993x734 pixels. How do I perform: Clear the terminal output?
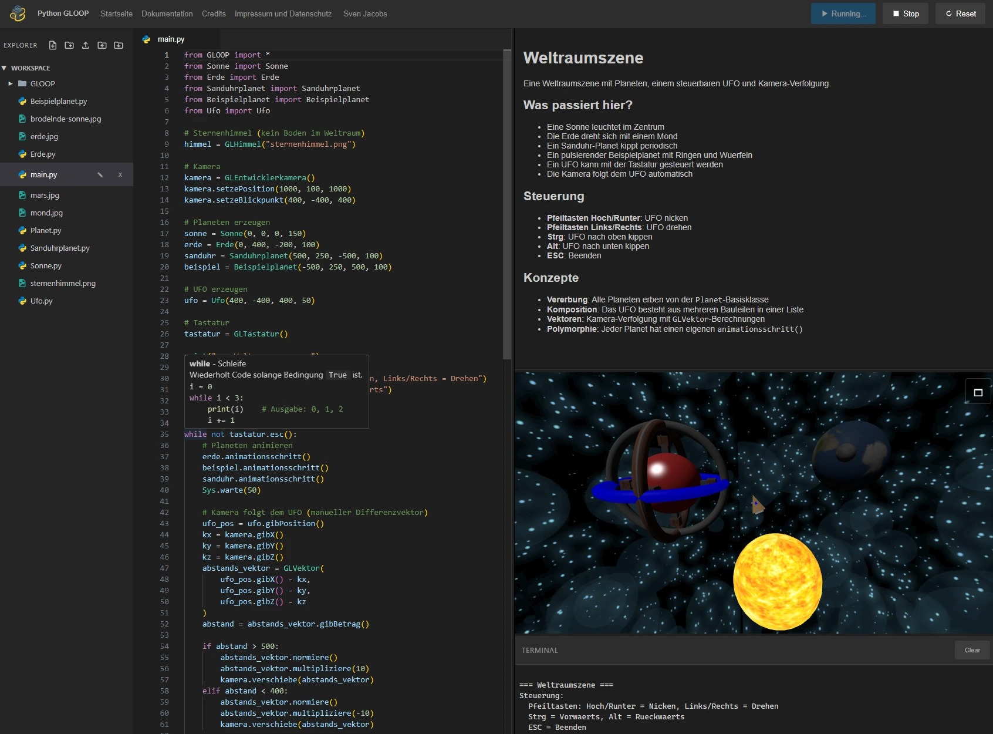coord(971,650)
